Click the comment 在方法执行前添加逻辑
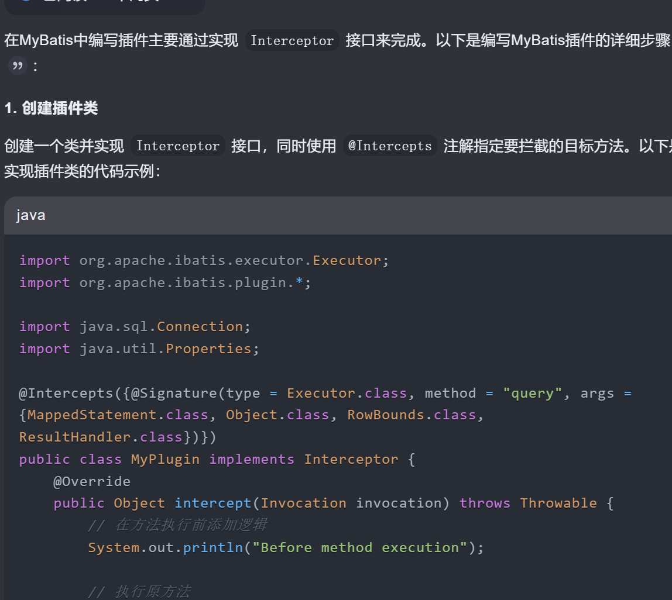Screen dimensions: 672x600 [177, 525]
